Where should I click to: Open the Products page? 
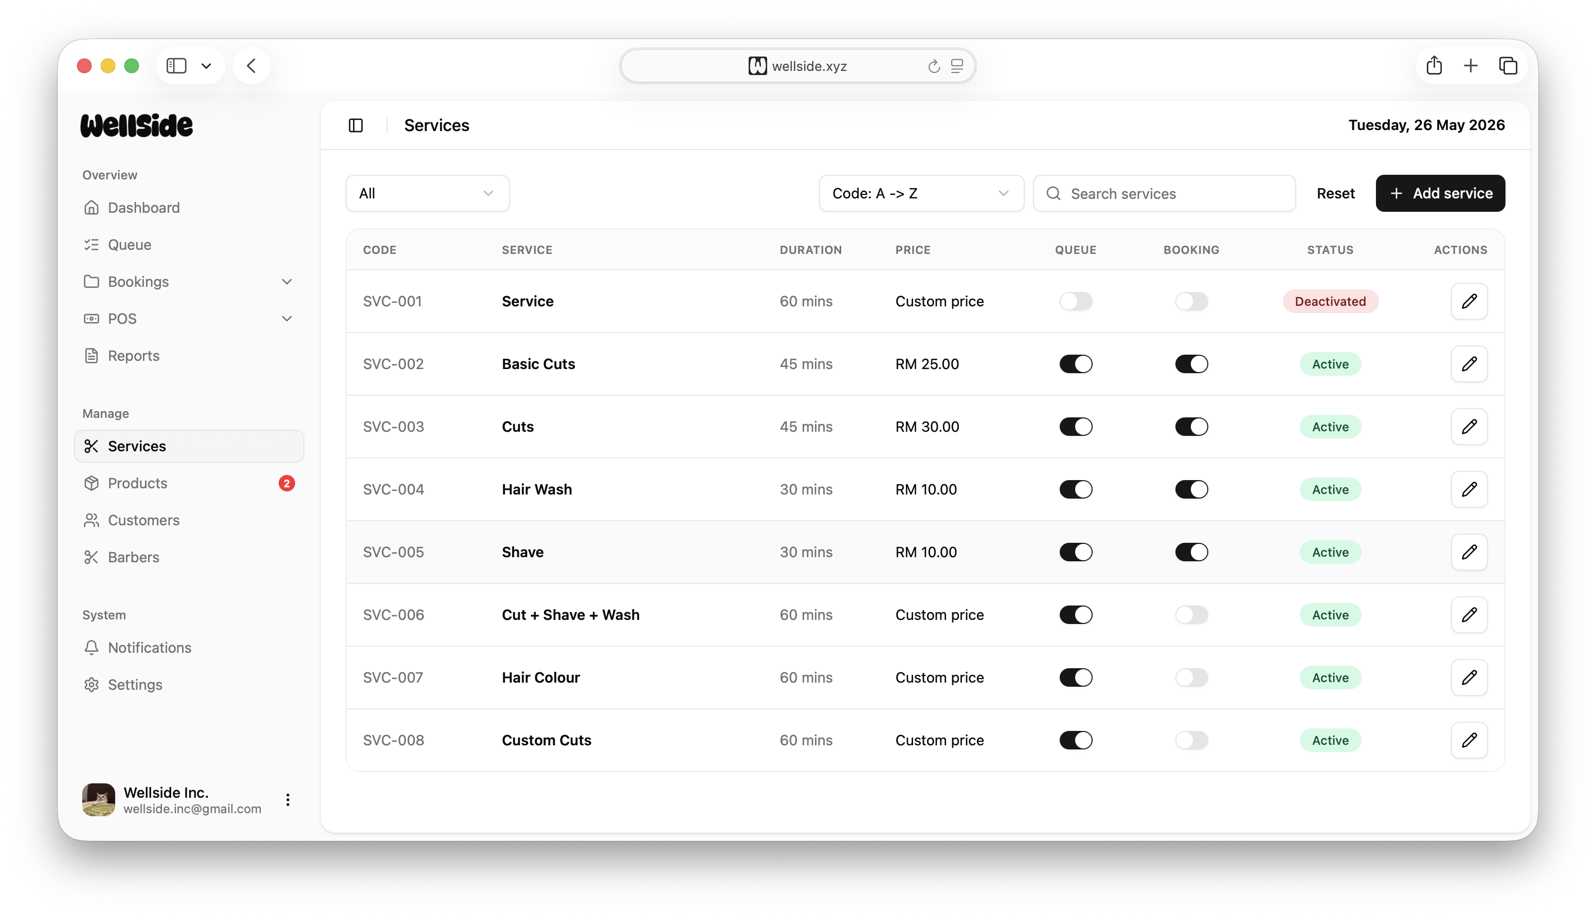(189, 483)
